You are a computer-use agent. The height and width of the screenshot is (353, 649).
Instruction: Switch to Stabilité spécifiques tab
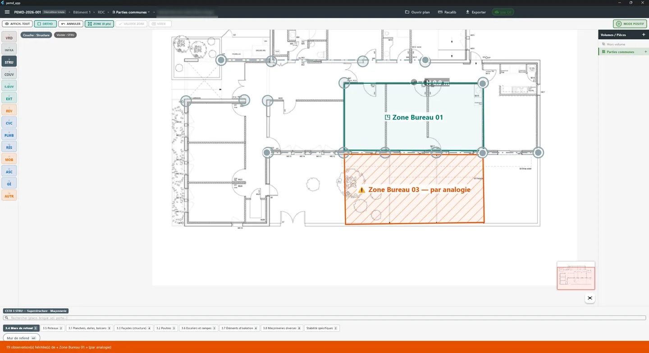tap(322, 328)
